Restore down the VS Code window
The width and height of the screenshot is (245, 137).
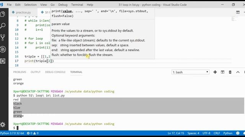click(x=233, y=5)
